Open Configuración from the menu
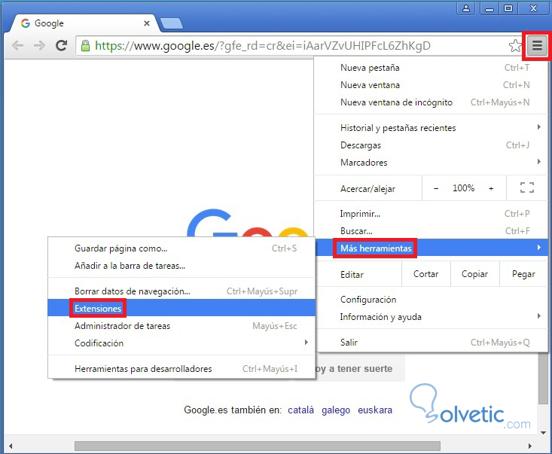This screenshot has height=454, width=552. [431, 300]
